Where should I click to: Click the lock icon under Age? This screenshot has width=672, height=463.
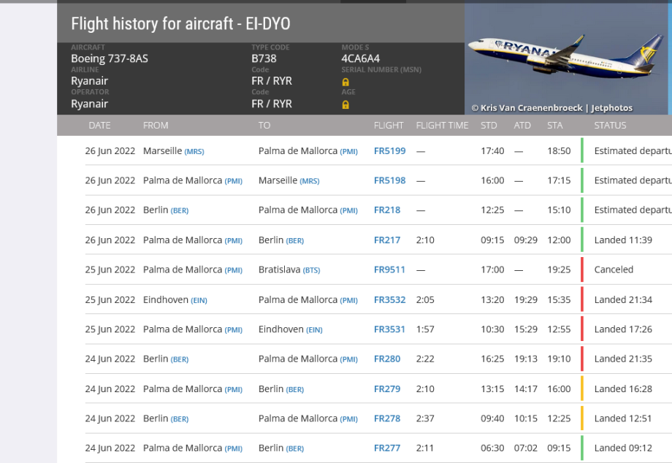(x=345, y=104)
